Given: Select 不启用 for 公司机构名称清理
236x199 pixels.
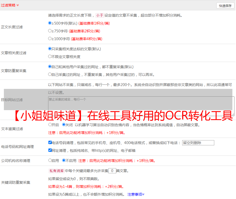Looking at the screenshot, I should [x=64, y=160].
